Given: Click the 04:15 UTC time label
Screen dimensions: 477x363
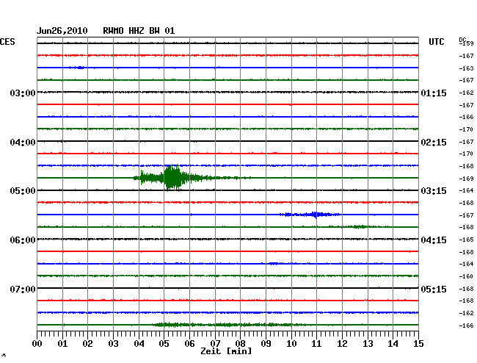Looking at the screenshot, I should (x=434, y=240).
